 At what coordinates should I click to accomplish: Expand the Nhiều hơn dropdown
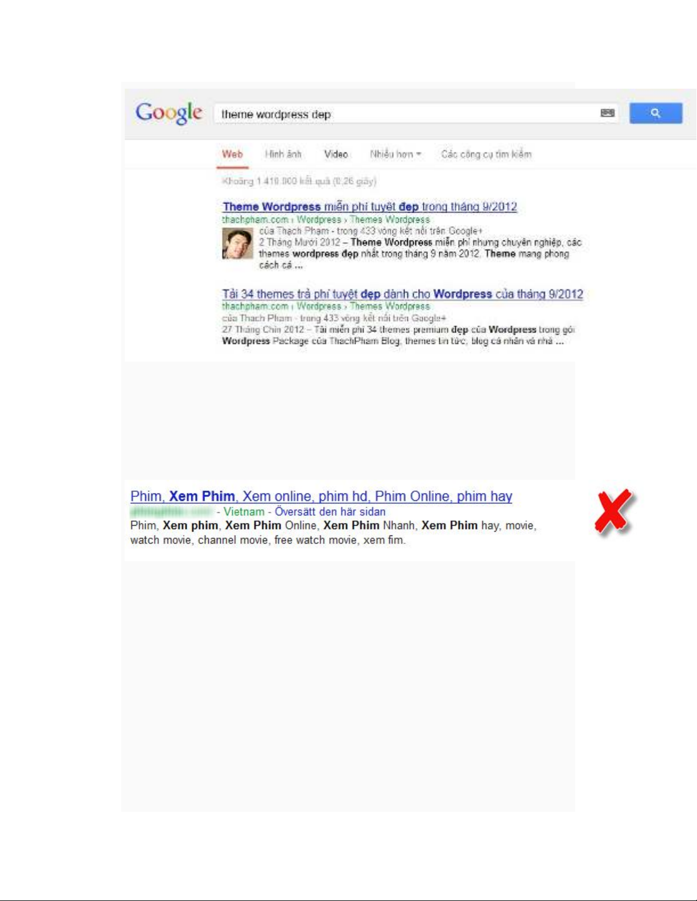(x=395, y=154)
